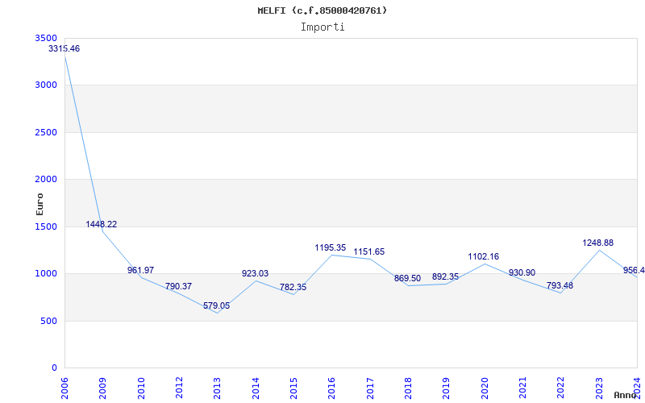Screen dimensions: 645x403
Task: Click the x-axis year 2018
Action: [x=408, y=388]
